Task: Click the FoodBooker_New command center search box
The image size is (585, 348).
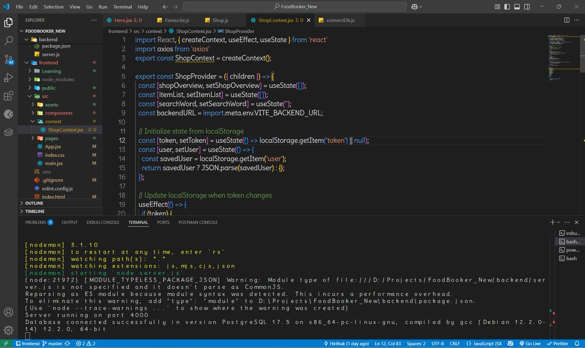Action: pyautogui.click(x=295, y=7)
